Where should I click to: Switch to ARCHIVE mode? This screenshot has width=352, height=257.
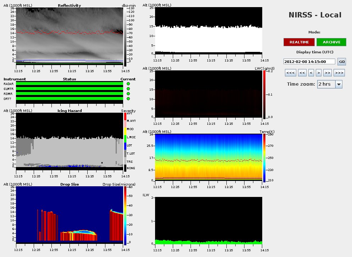pyautogui.click(x=331, y=42)
